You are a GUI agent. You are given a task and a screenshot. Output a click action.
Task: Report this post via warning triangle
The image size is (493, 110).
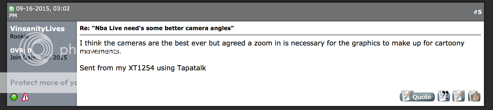point(25,97)
